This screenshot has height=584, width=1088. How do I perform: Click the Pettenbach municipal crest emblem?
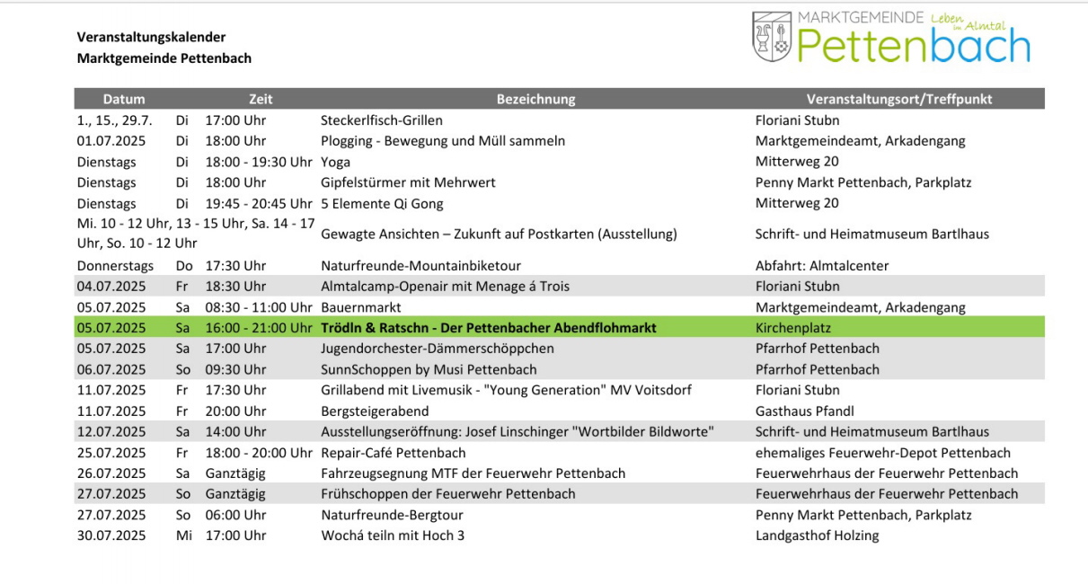(x=772, y=36)
